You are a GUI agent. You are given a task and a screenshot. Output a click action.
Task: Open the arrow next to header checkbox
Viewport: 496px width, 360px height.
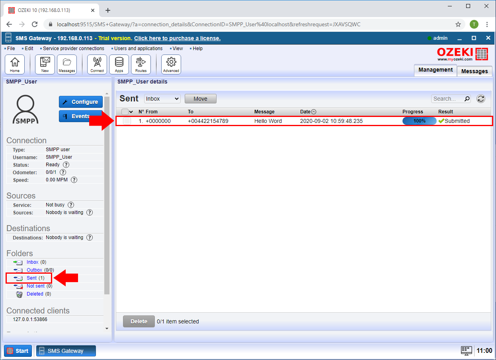coord(131,112)
